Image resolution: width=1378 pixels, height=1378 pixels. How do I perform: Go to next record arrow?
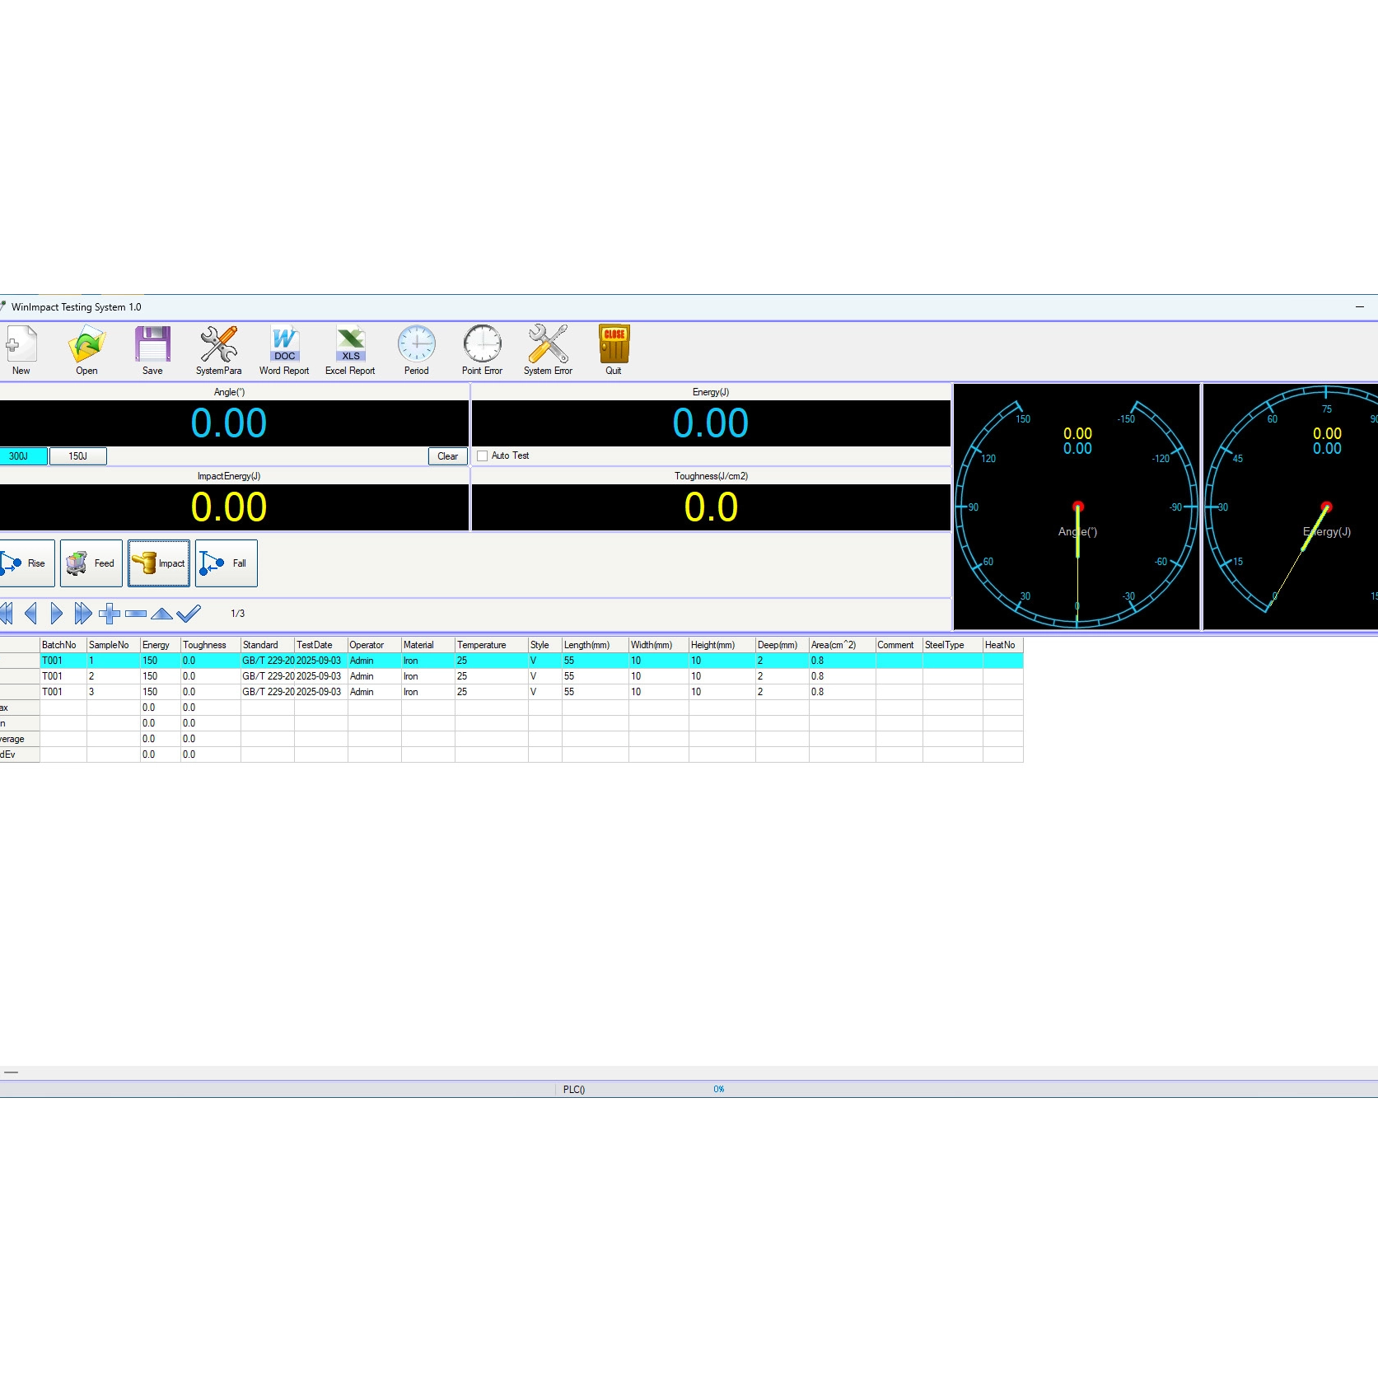[56, 613]
